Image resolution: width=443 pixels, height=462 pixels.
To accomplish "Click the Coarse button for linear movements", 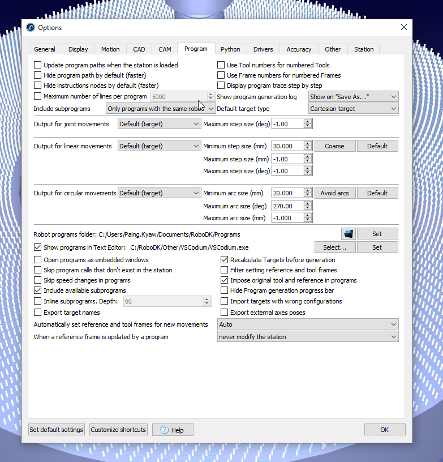I will (x=334, y=146).
